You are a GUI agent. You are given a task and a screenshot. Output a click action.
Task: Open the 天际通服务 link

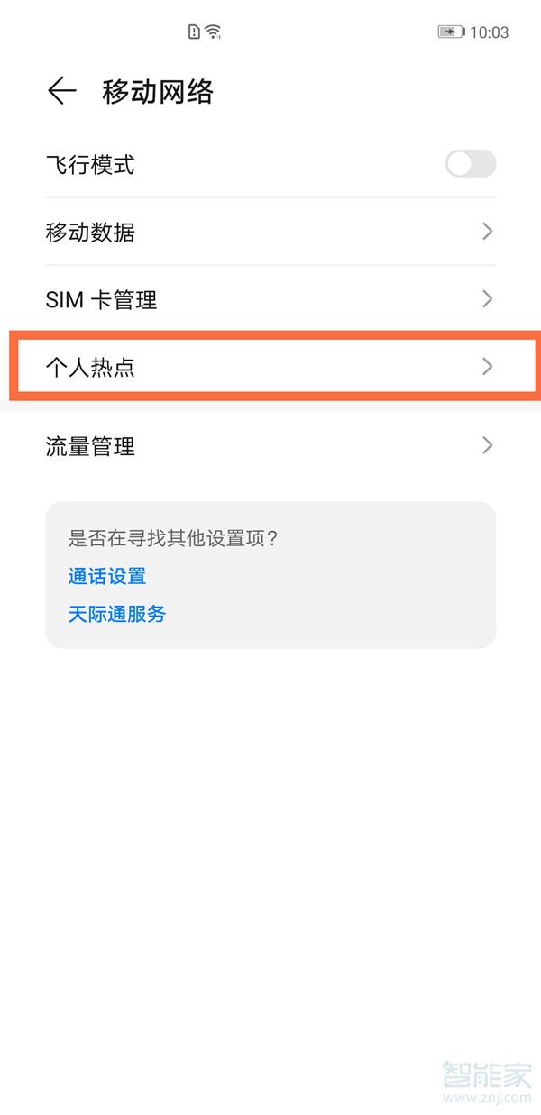click(x=117, y=614)
